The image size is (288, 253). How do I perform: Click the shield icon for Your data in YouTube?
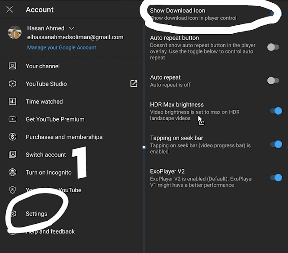[x=13, y=190]
